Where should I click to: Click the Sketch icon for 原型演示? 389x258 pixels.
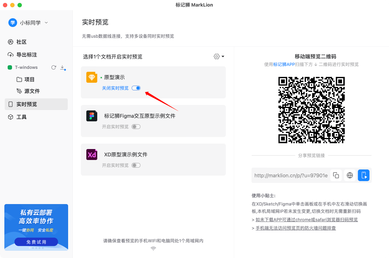point(92,77)
